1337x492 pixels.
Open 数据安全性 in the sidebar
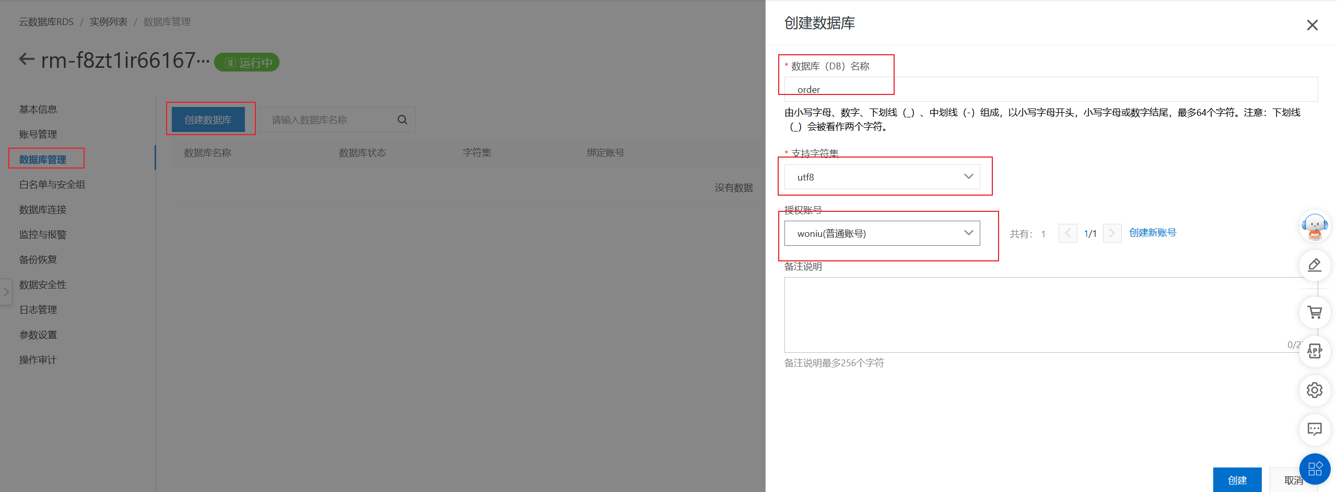click(43, 284)
